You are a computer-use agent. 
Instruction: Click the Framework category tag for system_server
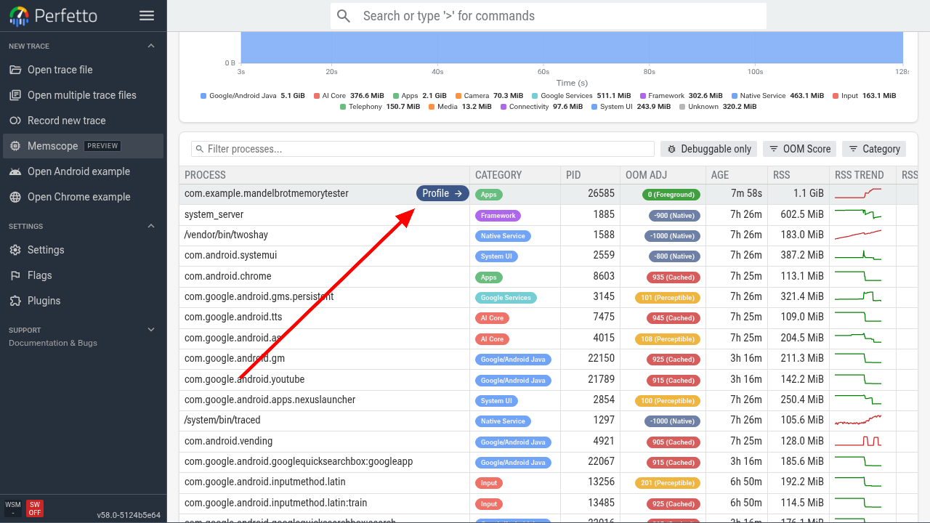498,216
